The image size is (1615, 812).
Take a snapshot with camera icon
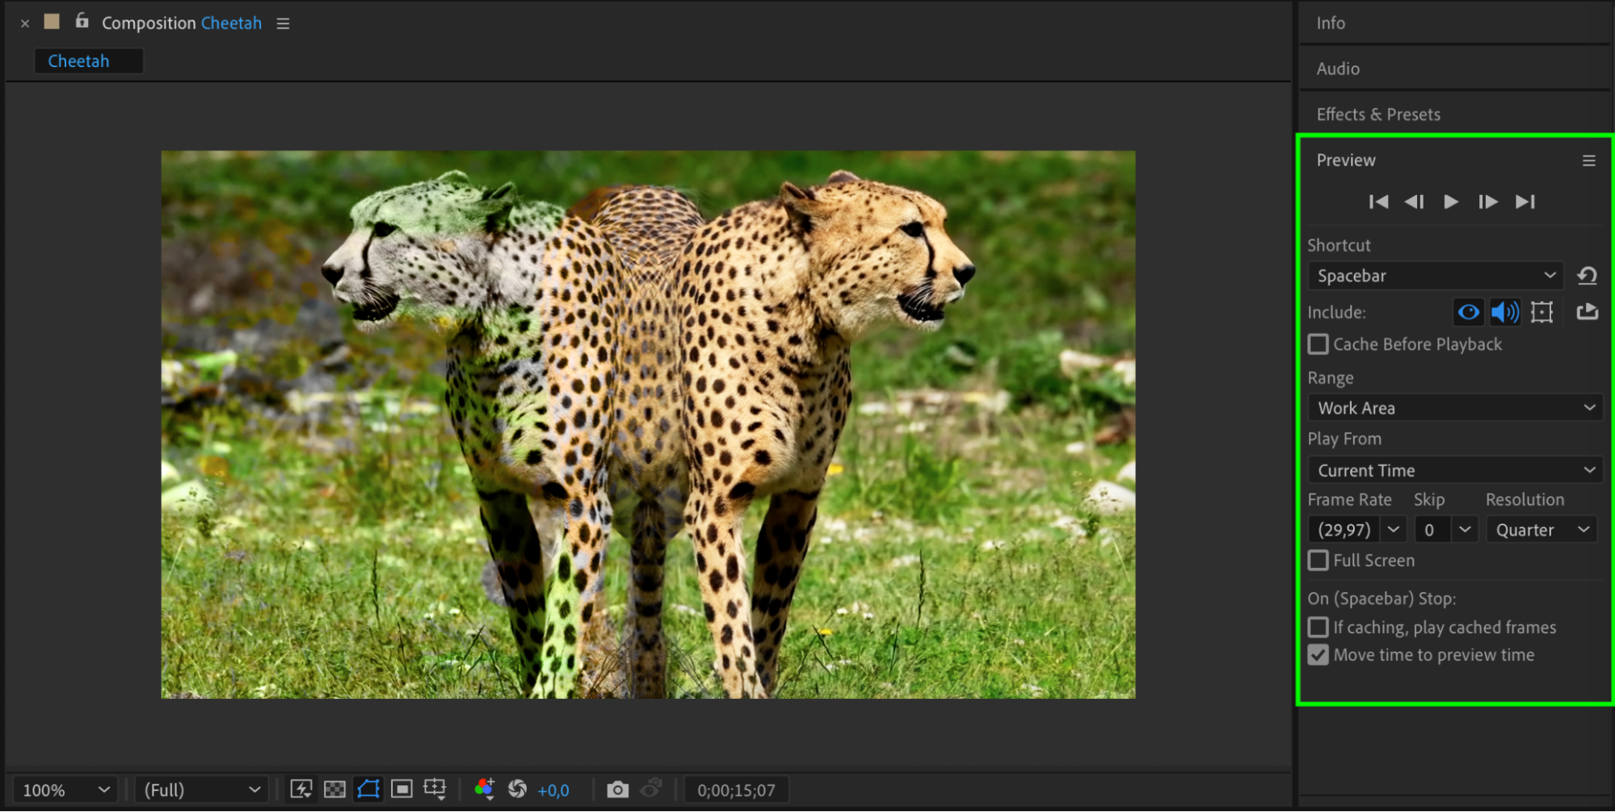tap(617, 789)
